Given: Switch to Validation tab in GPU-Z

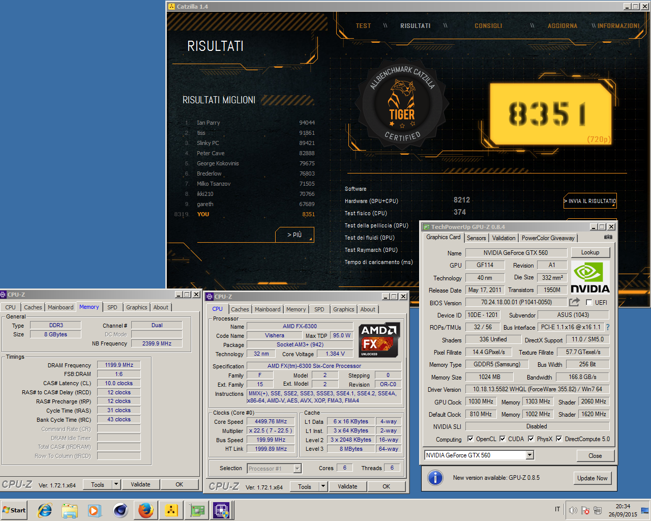Looking at the screenshot, I should pos(504,238).
